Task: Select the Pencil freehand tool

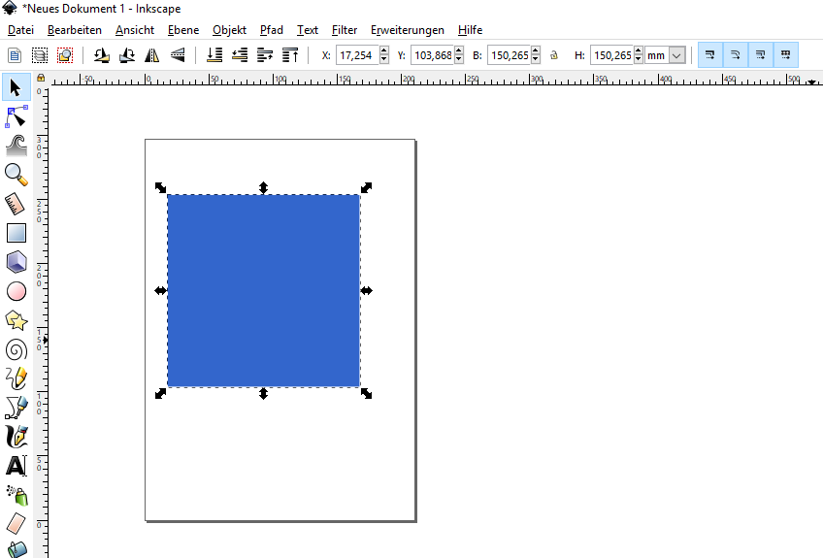Action: click(x=16, y=378)
